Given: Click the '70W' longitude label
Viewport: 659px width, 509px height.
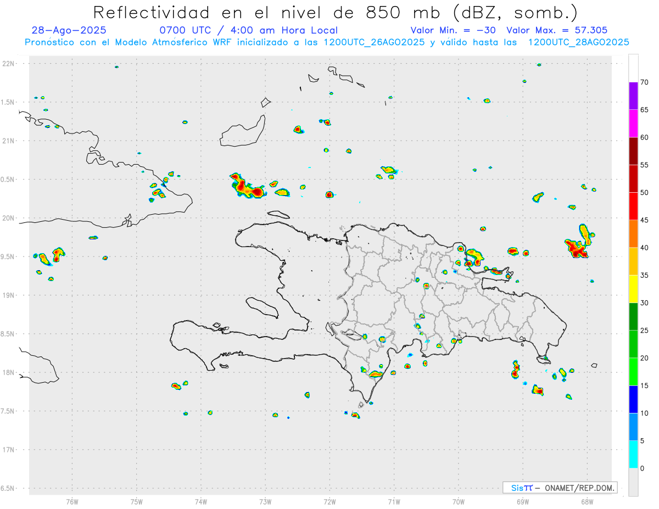Looking at the screenshot, I should (459, 502).
